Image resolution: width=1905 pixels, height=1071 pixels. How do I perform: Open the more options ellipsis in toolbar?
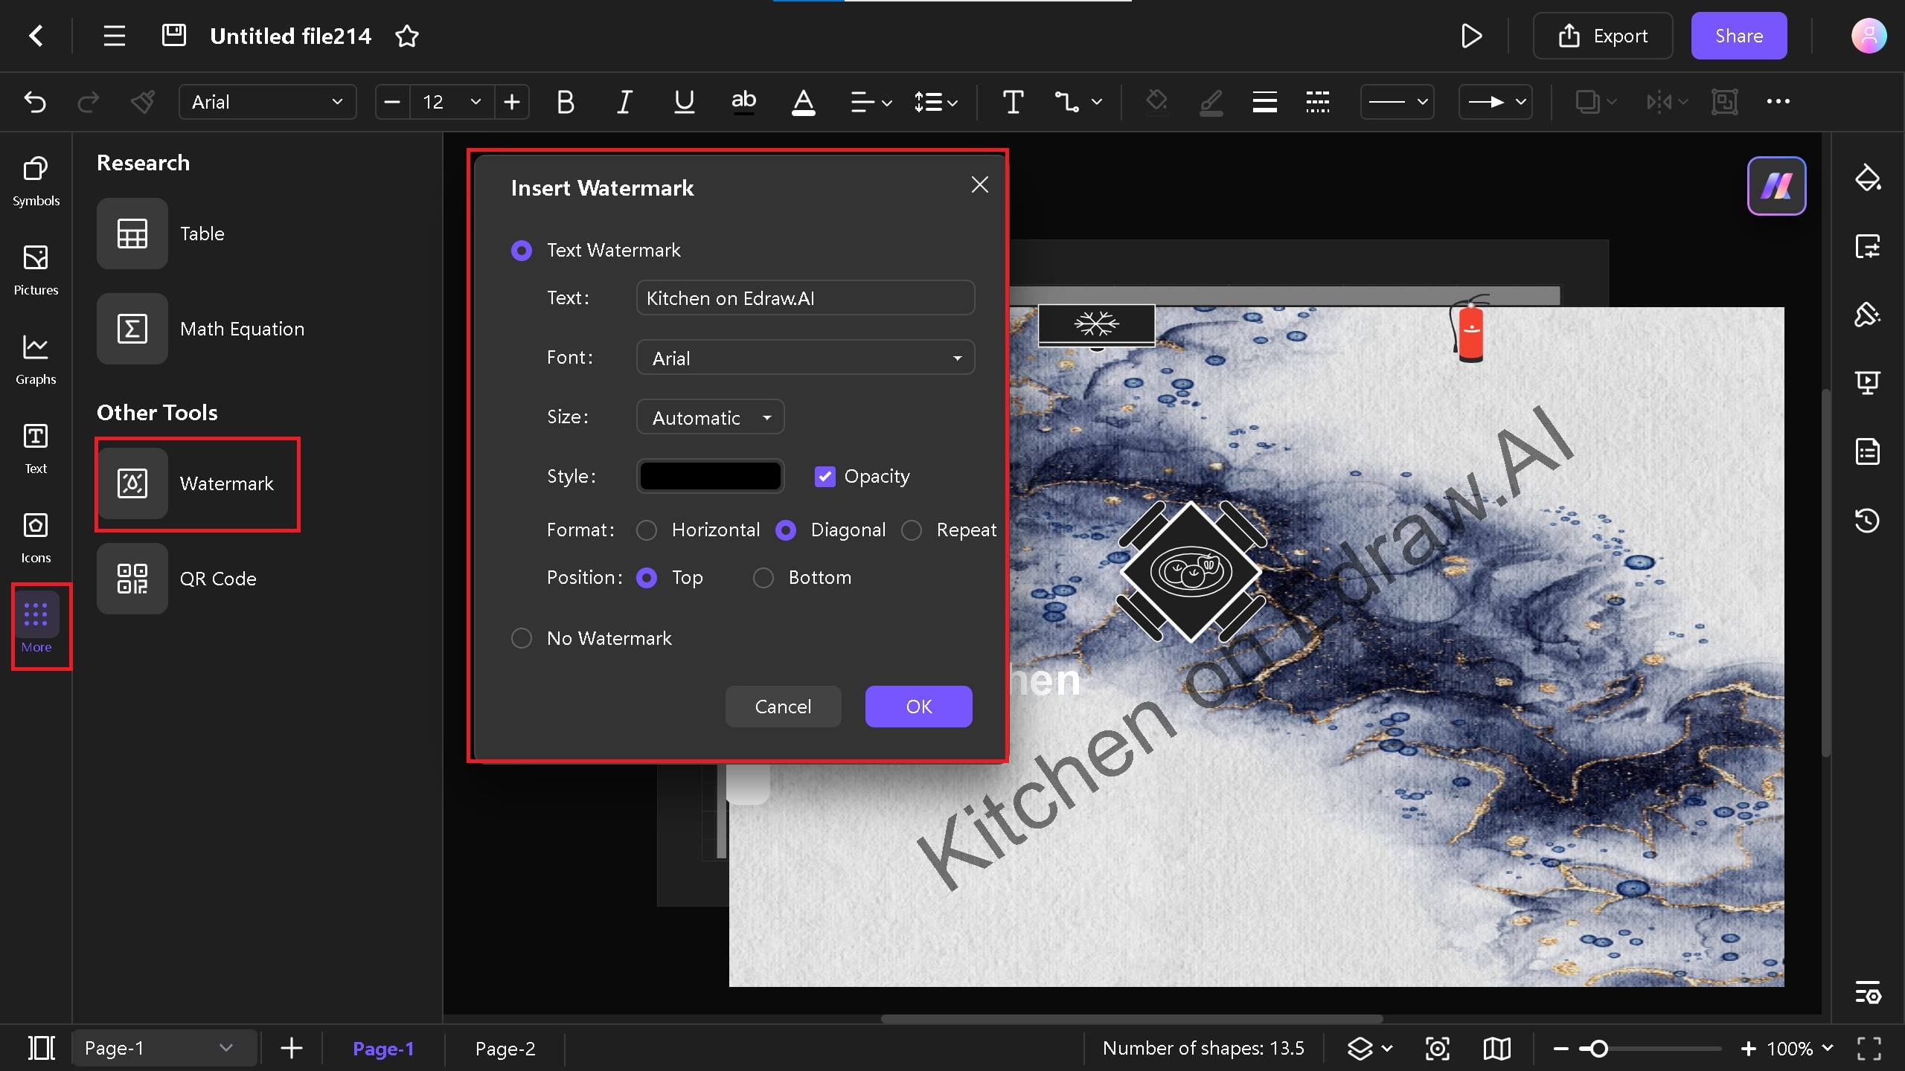[x=1778, y=102]
